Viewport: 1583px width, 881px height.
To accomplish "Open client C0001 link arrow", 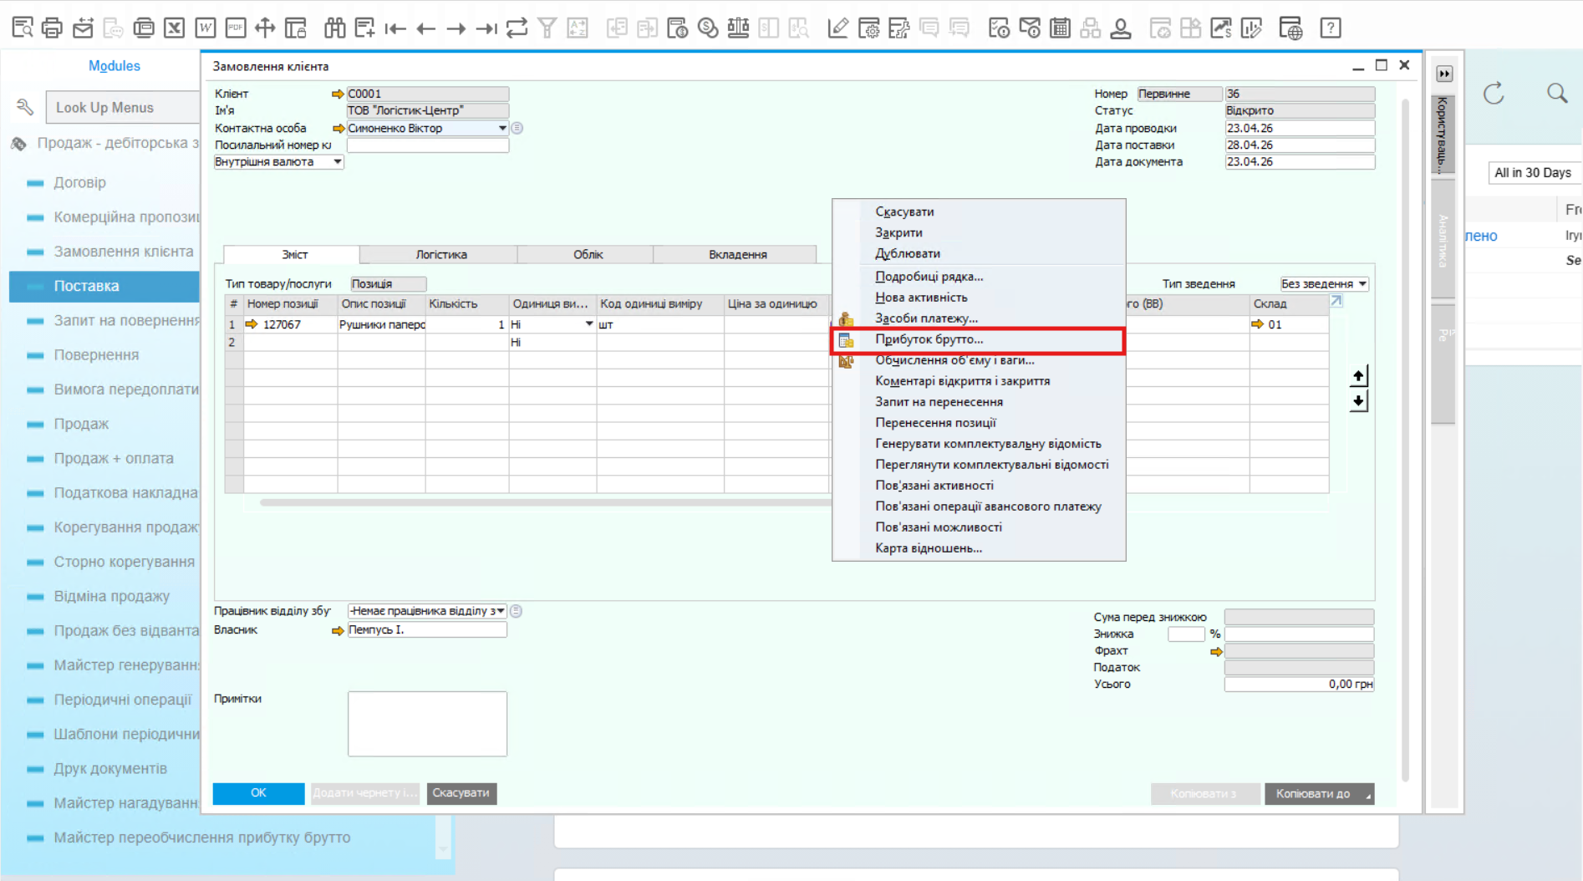I will pos(338,94).
